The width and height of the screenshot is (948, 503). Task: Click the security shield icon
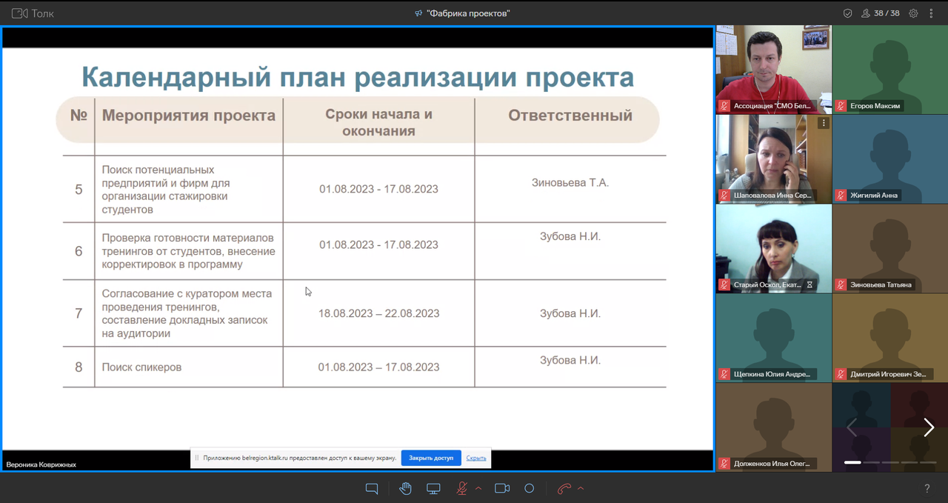click(848, 13)
